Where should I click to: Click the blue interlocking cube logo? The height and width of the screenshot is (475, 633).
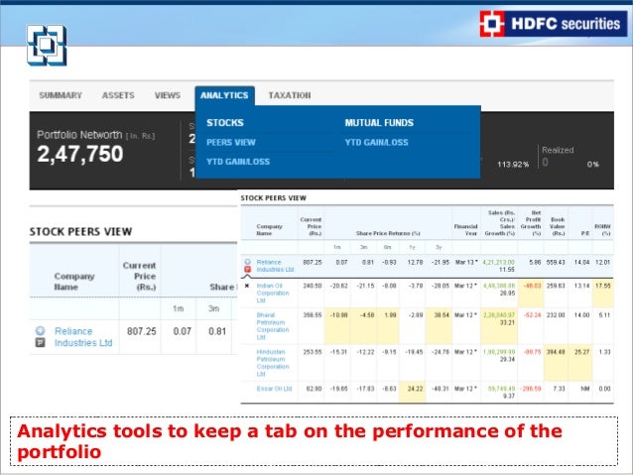pos(47,46)
